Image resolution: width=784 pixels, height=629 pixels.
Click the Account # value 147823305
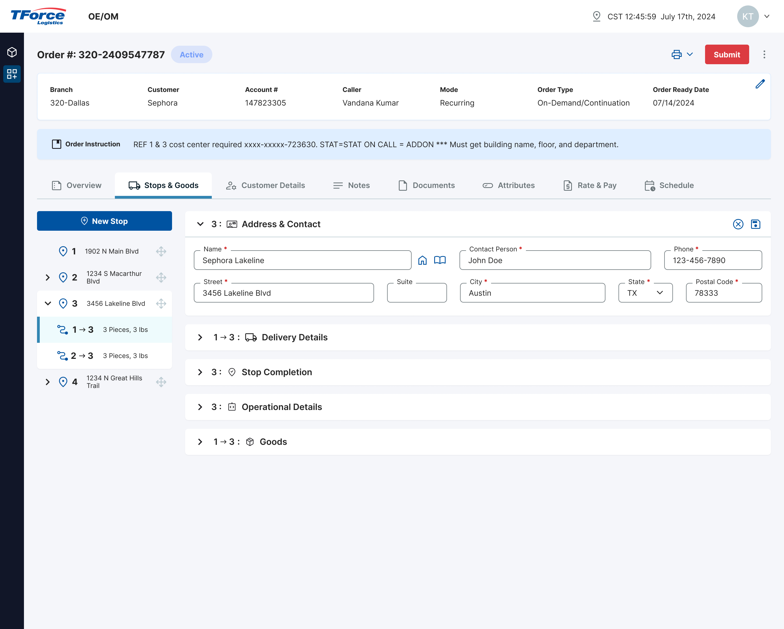point(265,103)
